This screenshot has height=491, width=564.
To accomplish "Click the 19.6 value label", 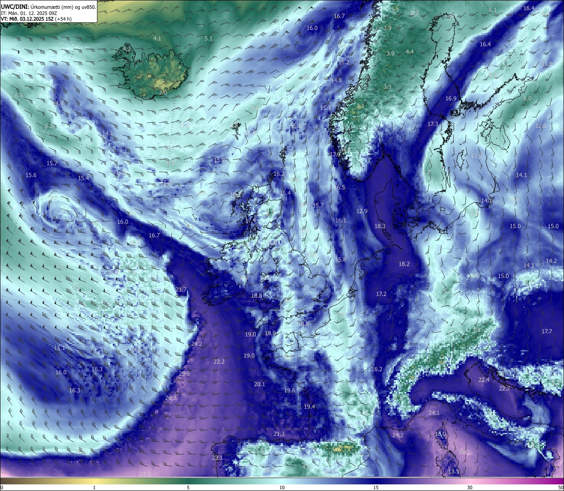I will pyautogui.click(x=289, y=391).
